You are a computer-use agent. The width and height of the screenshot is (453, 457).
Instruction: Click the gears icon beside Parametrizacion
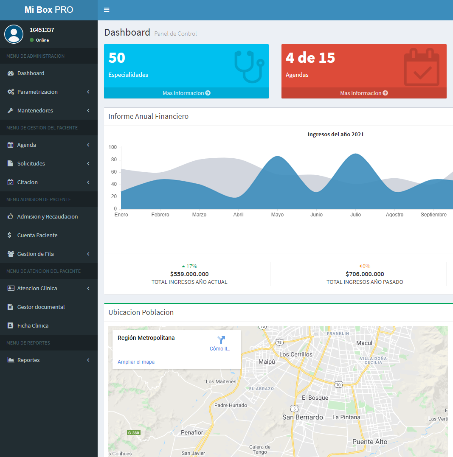click(x=9, y=92)
